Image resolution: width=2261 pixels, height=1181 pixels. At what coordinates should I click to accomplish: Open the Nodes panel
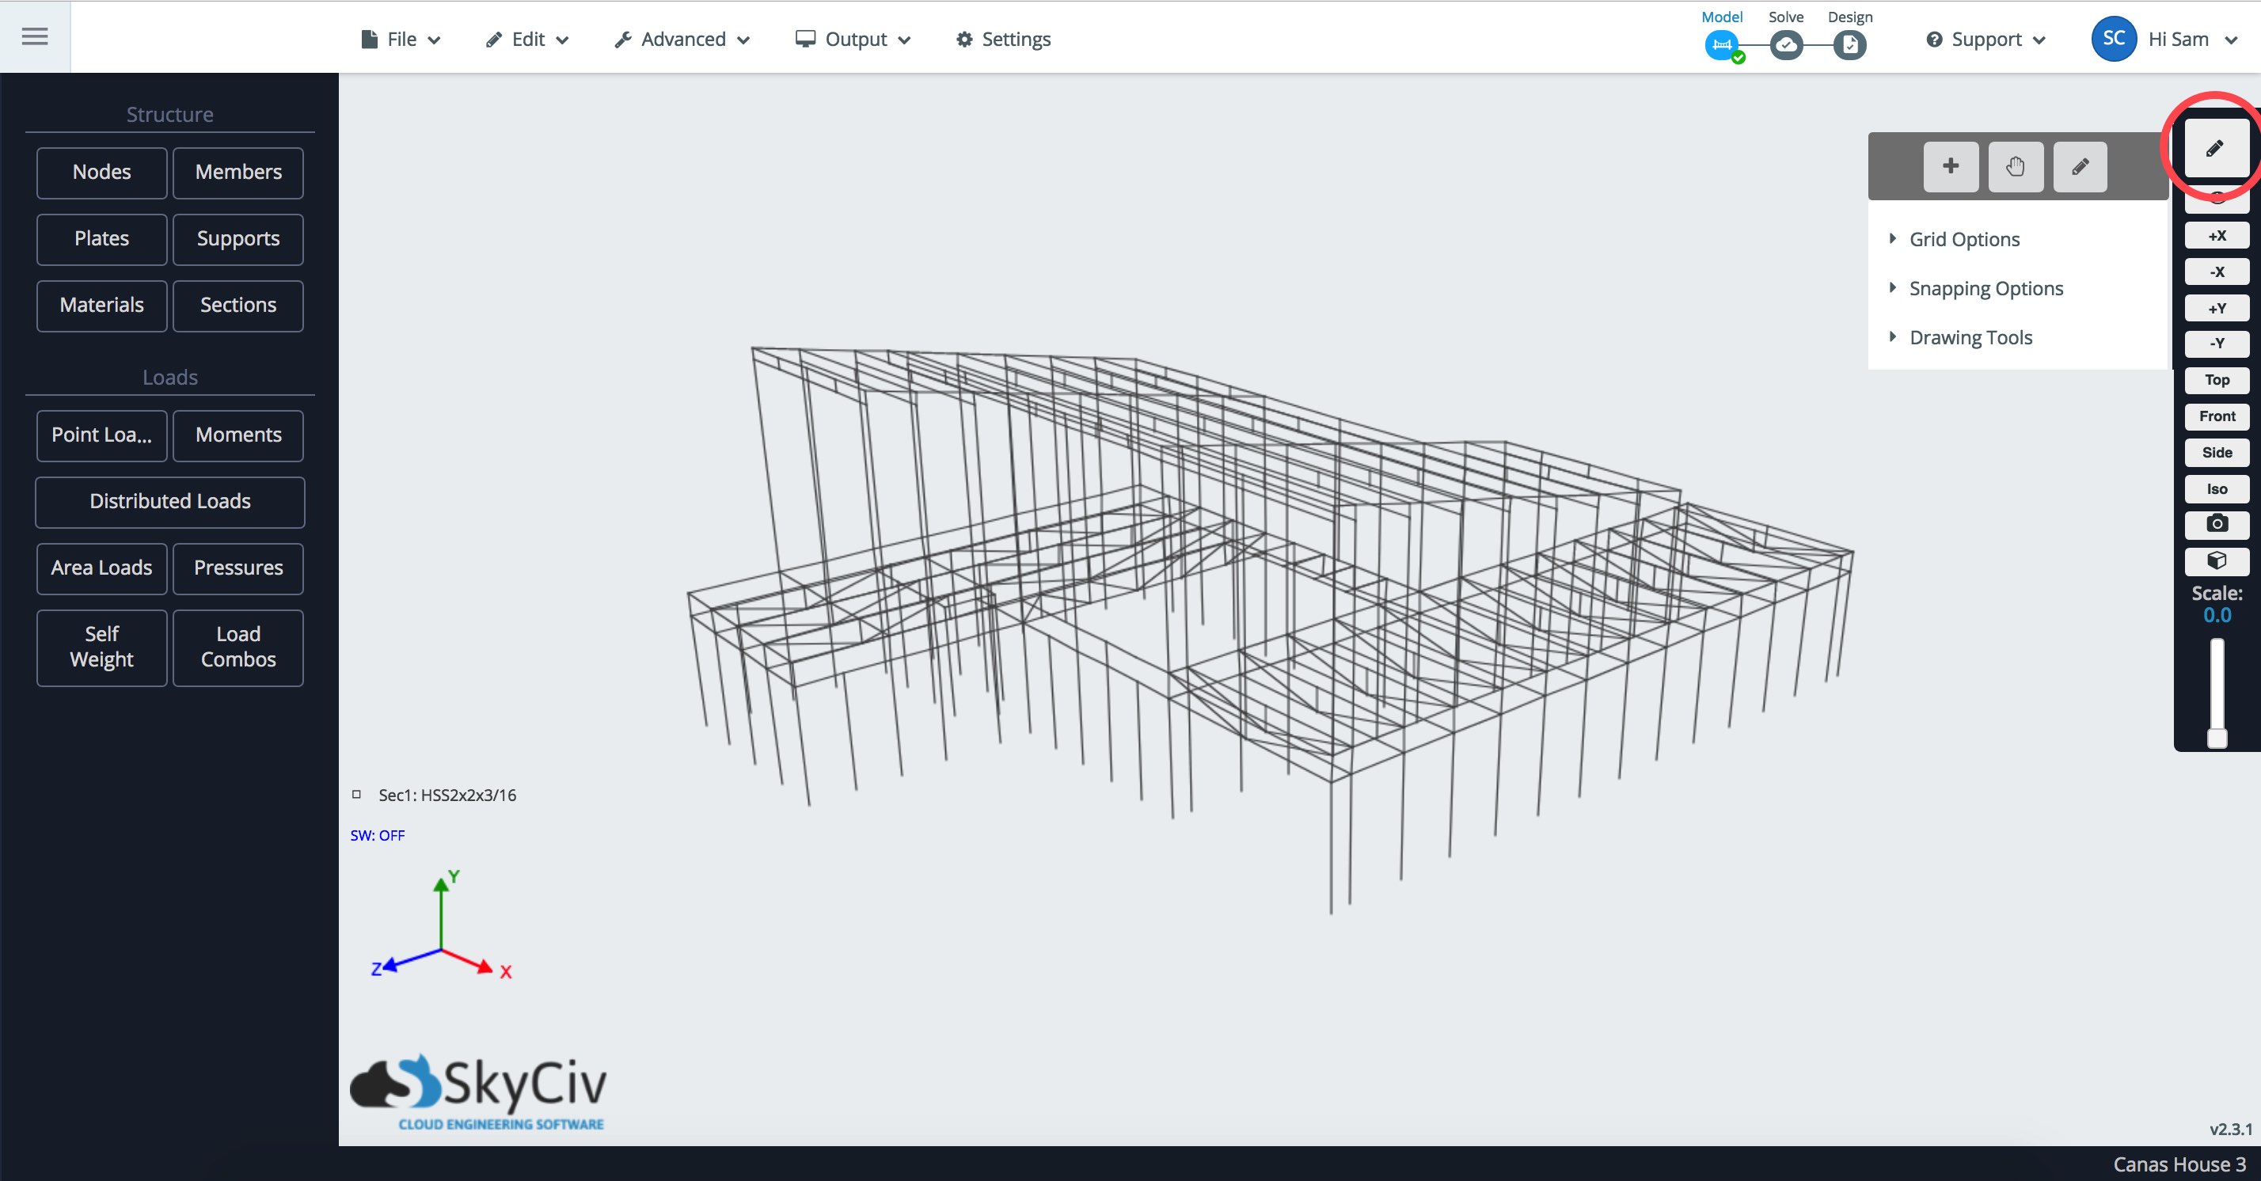point(102,172)
